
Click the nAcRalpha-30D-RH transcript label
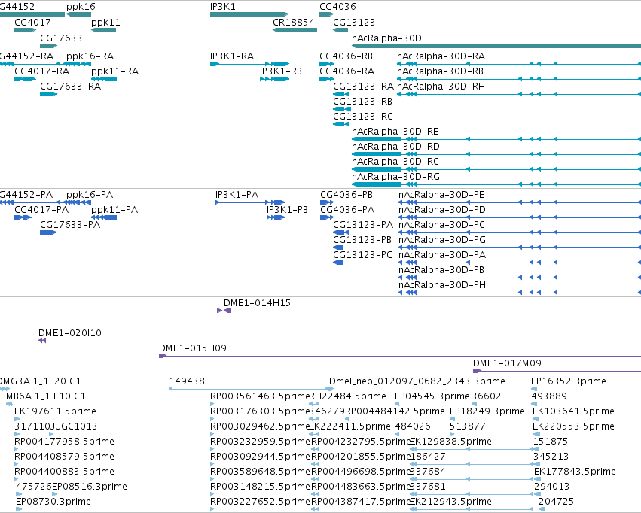coord(441,86)
